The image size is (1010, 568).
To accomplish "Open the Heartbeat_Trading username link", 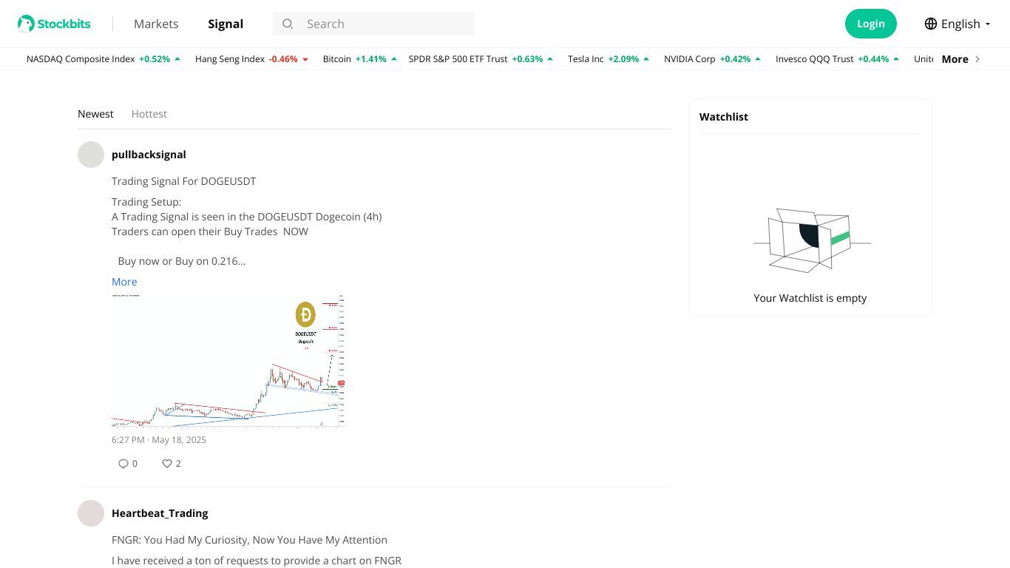I will click(160, 513).
